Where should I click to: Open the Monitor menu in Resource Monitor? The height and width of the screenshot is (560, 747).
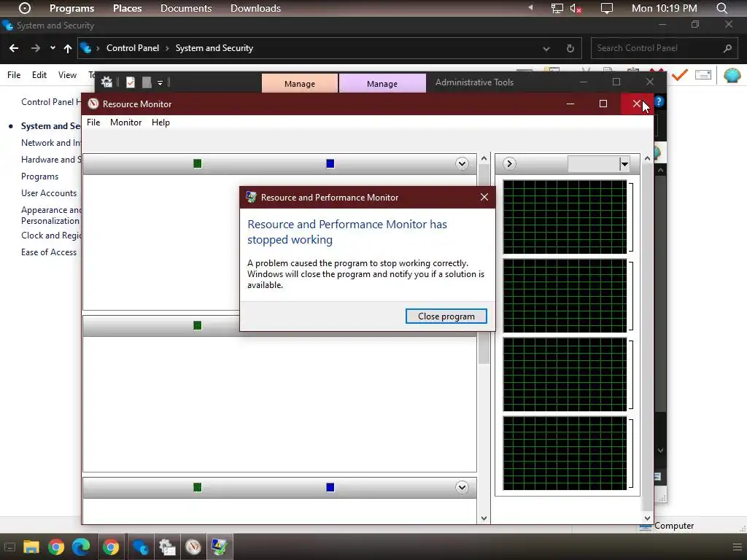coord(125,122)
